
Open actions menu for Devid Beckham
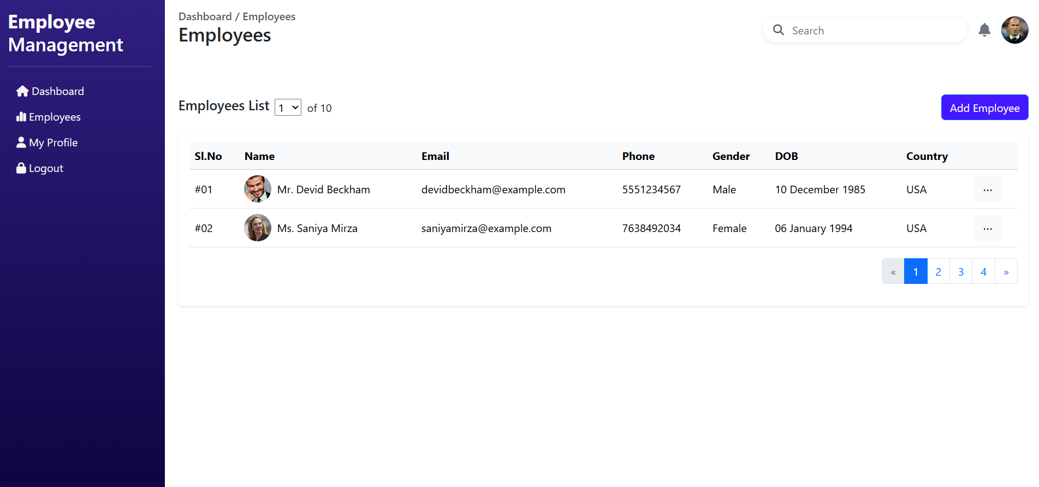(x=987, y=189)
